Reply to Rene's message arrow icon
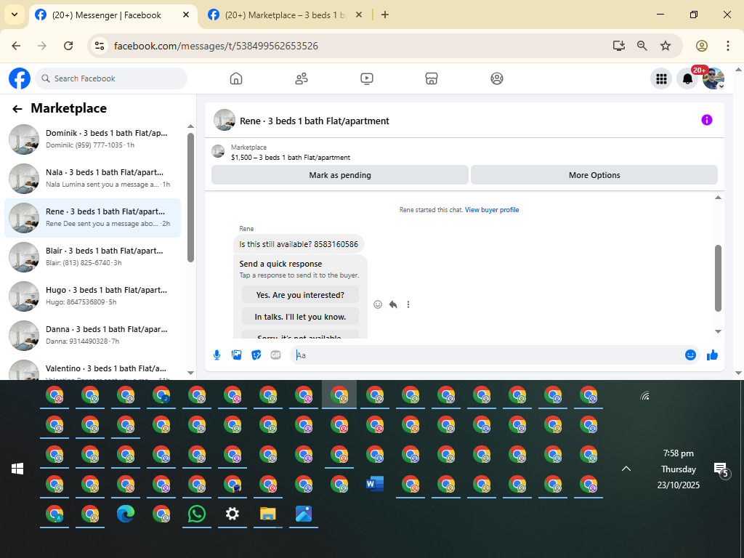 tap(393, 304)
